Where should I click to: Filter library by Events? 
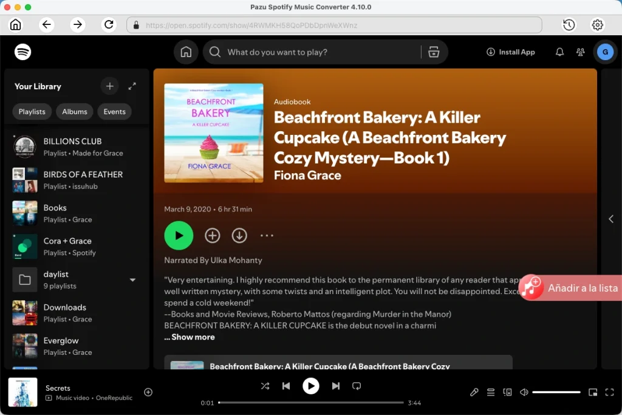pos(115,111)
